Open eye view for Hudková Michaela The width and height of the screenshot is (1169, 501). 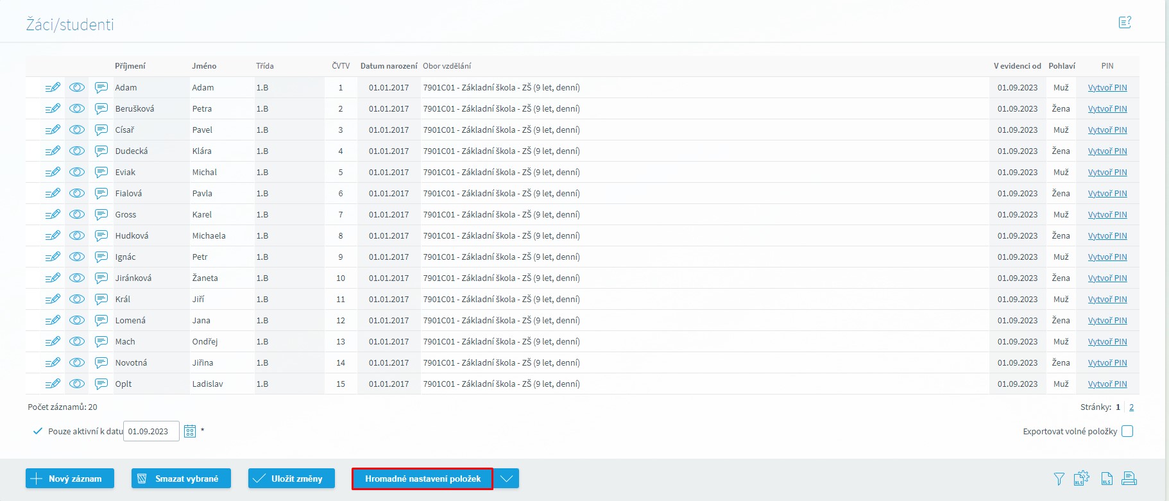click(x=77, y=235)
